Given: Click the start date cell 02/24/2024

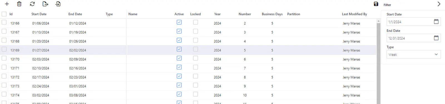Looking at the screenshot, I should 41,86.
